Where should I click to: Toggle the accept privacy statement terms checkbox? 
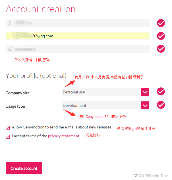click(8, 137)
